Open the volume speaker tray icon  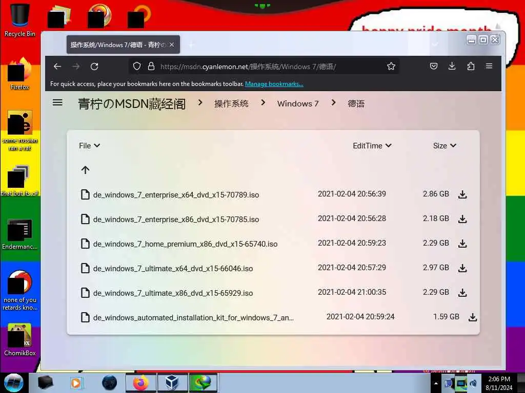coord(473,383)
